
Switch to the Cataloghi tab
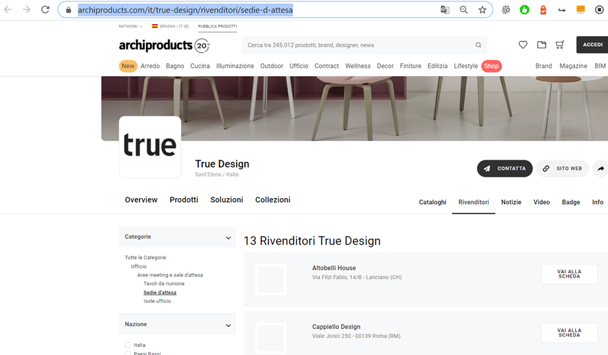tap(432, 202)
